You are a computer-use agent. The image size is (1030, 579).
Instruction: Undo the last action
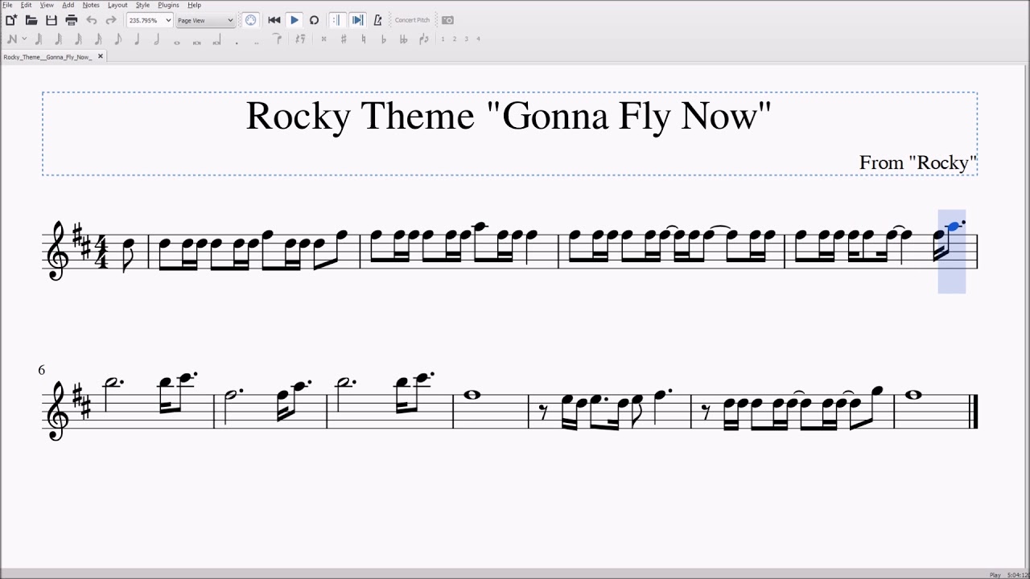(x=91, y=20)
